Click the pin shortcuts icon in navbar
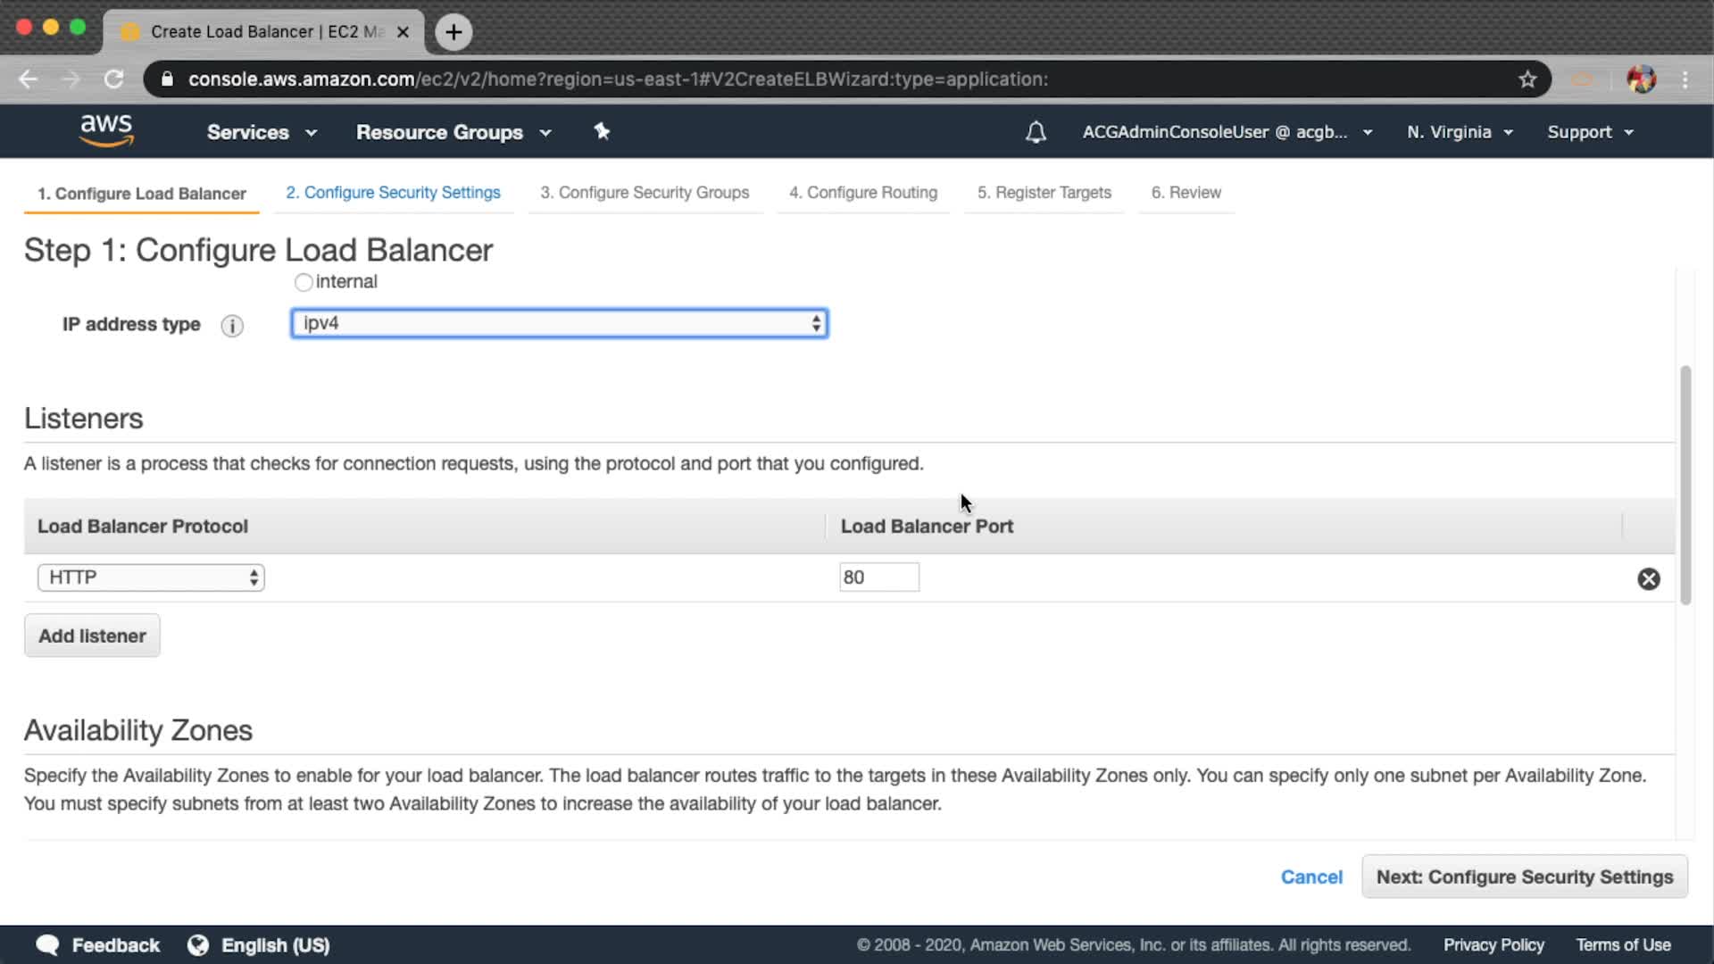This screenshot has height=964, width=1714. pos(602,132)
